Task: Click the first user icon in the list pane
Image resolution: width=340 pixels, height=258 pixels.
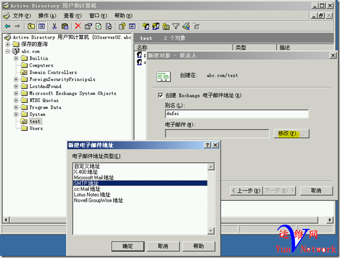Action: pos(140,55)
